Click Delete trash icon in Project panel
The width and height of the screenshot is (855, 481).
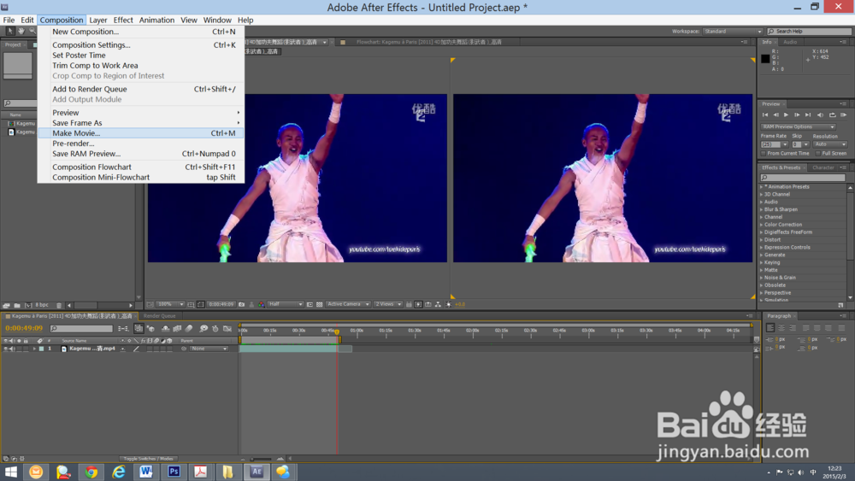[60, 306]
